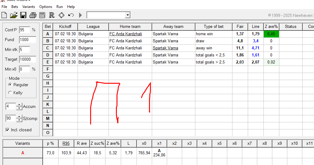Open the Run menu
The height and width of the screenshot is (165, 314).
[59, 7]
